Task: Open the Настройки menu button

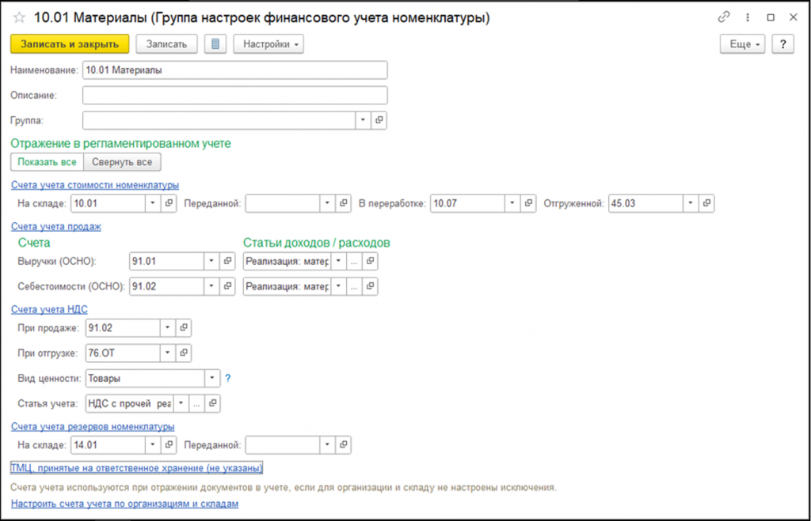Action: (268, 44)
